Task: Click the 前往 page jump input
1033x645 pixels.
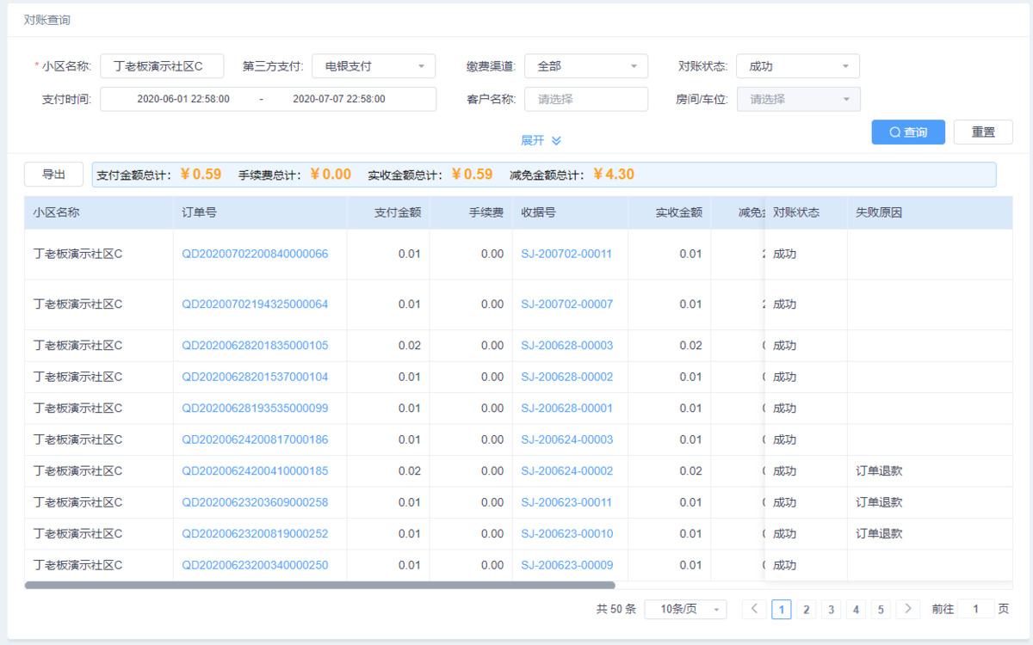Action: 976,610
